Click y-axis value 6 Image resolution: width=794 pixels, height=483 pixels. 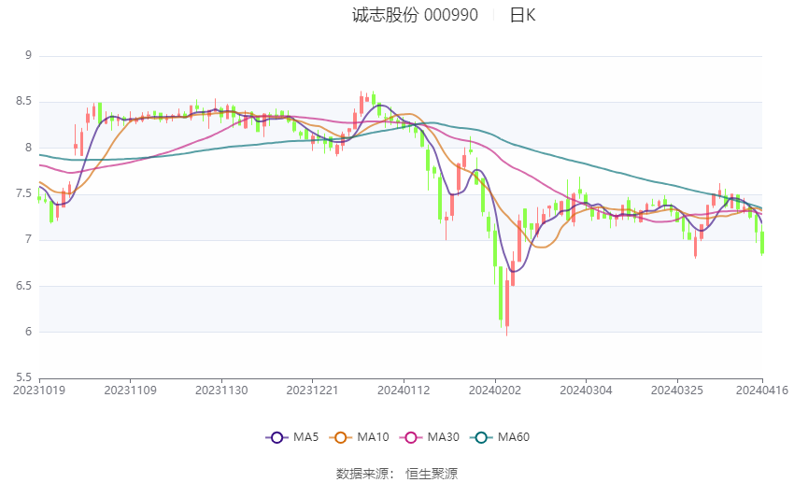(x=28, y=332)
